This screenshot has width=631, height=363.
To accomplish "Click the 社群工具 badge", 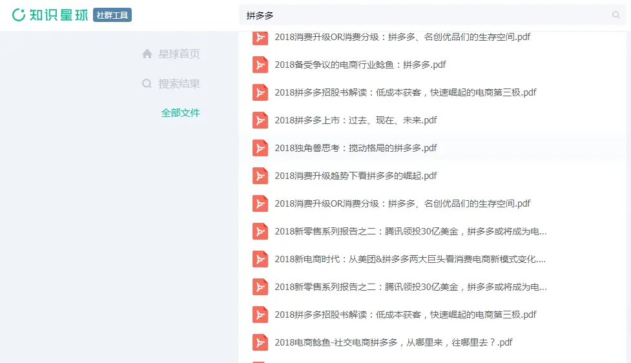I will coord(112,15).
